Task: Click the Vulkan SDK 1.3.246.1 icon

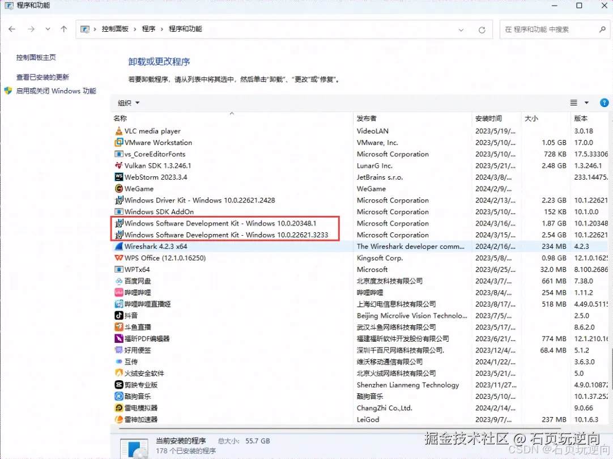Action: tap(119, 165)
